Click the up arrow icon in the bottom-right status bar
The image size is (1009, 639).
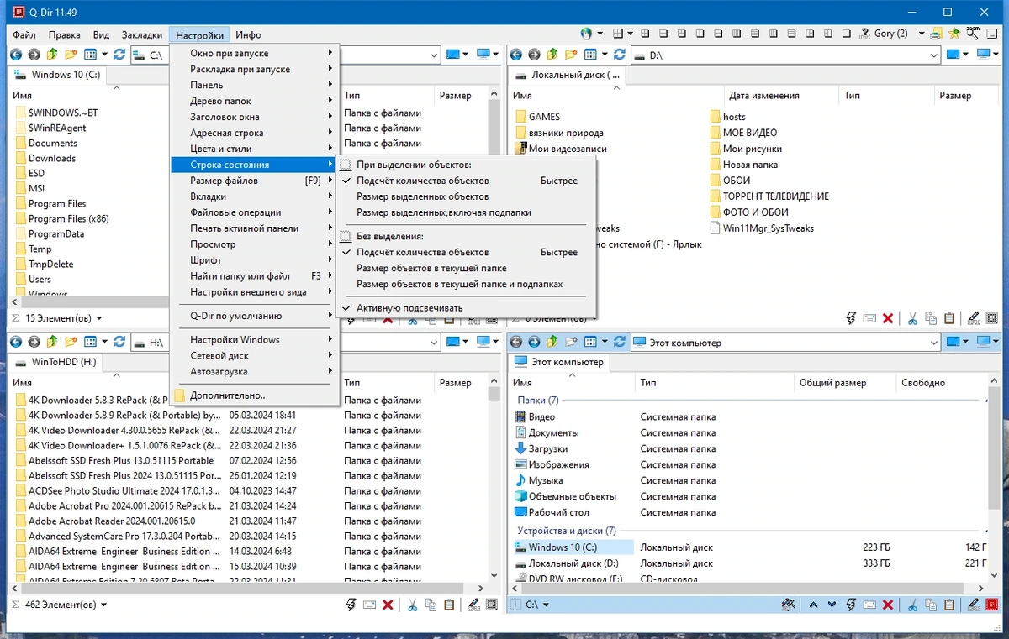coord(813,605)
